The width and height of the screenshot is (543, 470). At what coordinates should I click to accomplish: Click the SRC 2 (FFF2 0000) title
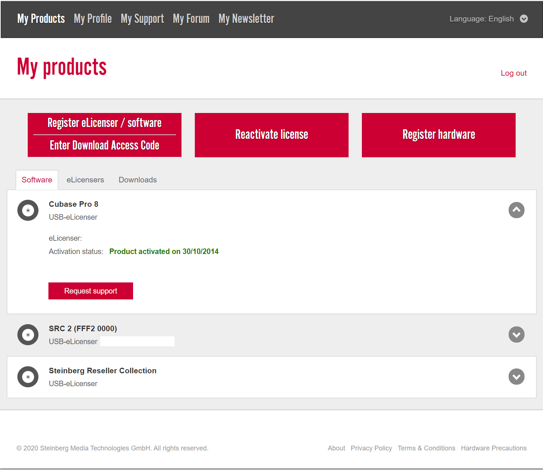pyautogui.click(x=83, y=329)
